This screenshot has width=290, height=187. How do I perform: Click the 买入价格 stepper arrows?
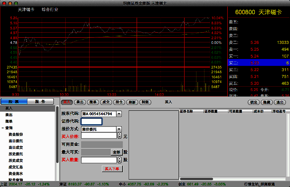120,136
